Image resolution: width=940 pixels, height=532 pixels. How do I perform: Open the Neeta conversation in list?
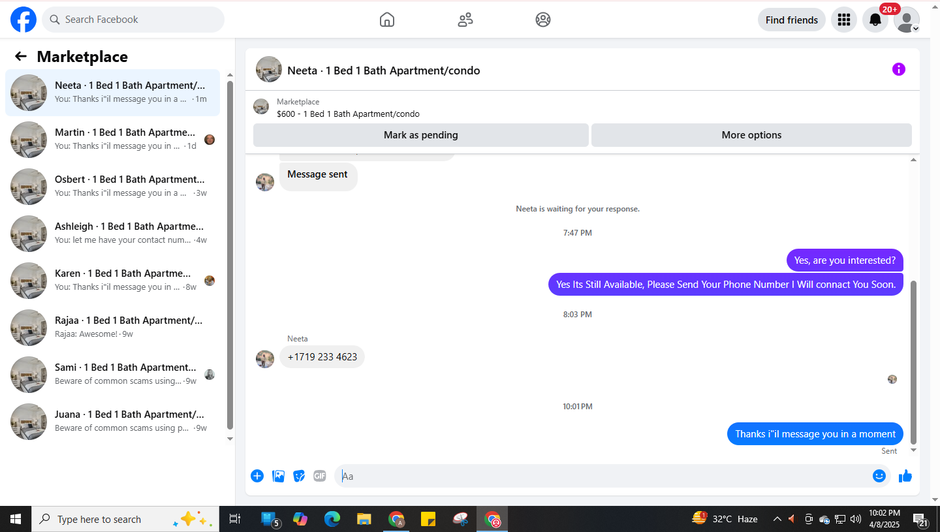tap(112, 93)
